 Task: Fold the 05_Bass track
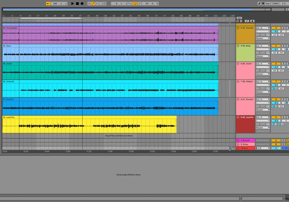(x=238, y=46)
